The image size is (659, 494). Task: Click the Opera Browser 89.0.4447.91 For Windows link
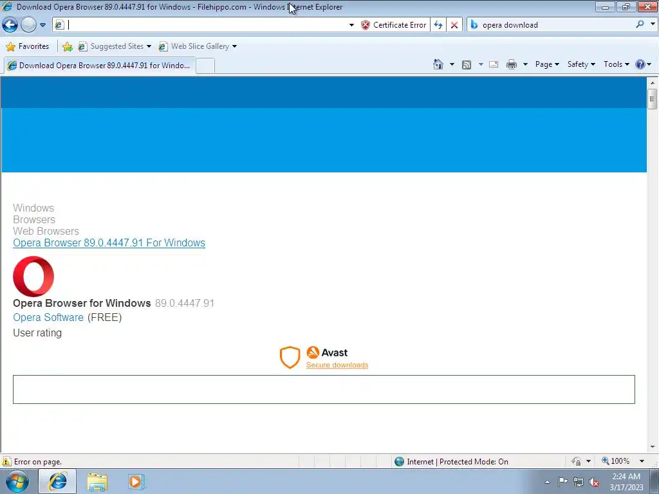pyautogui.click(x=109, y=242)
